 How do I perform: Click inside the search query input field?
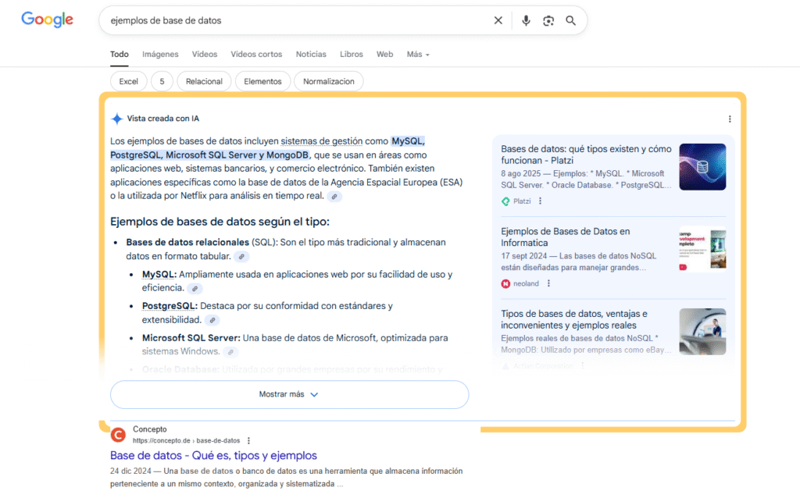coord(297,20)
